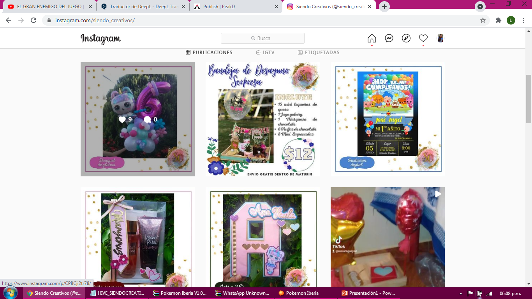The width and height of the screenshot is (532, 299).
Task: Reload the current page
Action: (x=33, y=20)
